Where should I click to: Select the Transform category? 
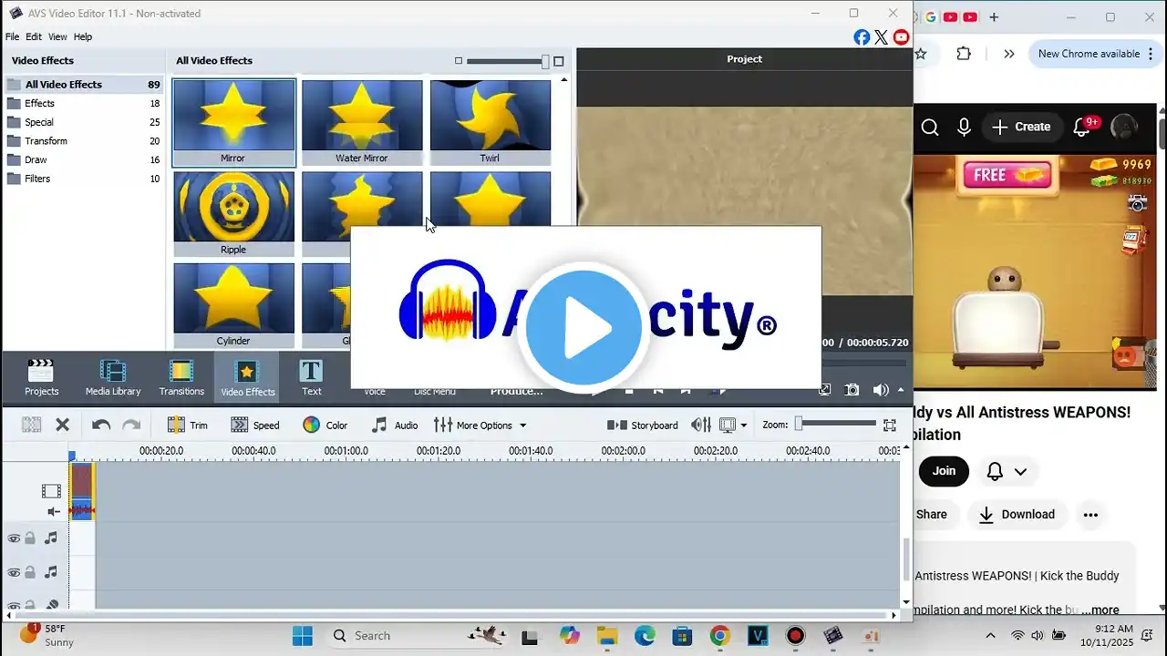tap(84, 141)
